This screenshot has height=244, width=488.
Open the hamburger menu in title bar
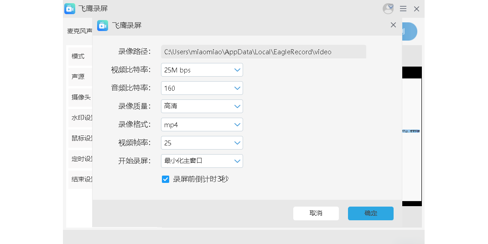tap(403, 9)
